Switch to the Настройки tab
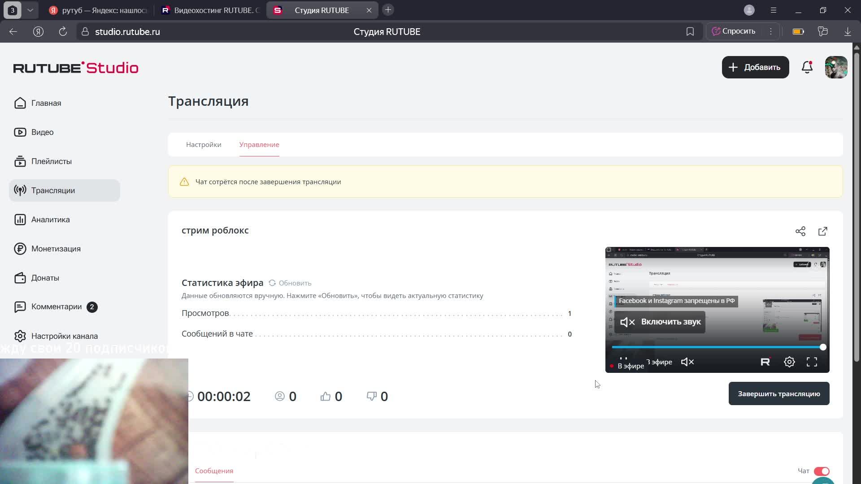The height and width of the screenshot is (484, 861). click(x=204, y=145)
